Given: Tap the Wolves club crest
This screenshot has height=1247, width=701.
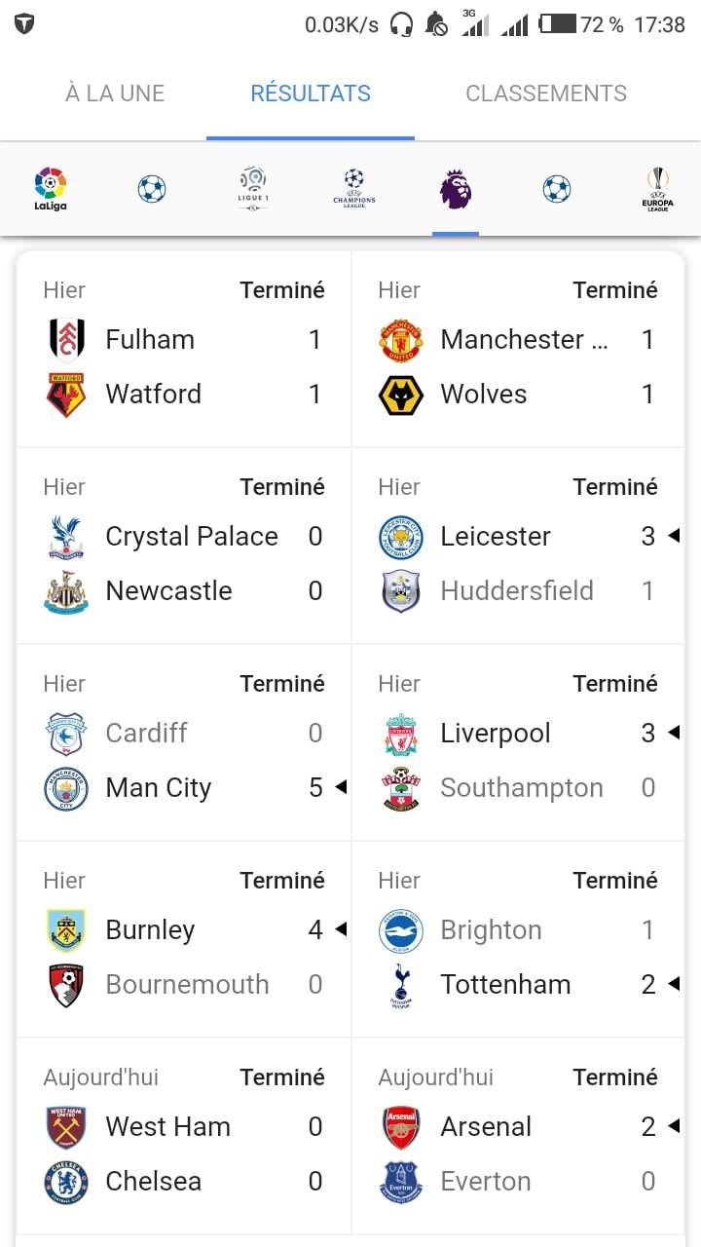Looking at the screenshot, I should pyautogui.click(x=401, y=395).
